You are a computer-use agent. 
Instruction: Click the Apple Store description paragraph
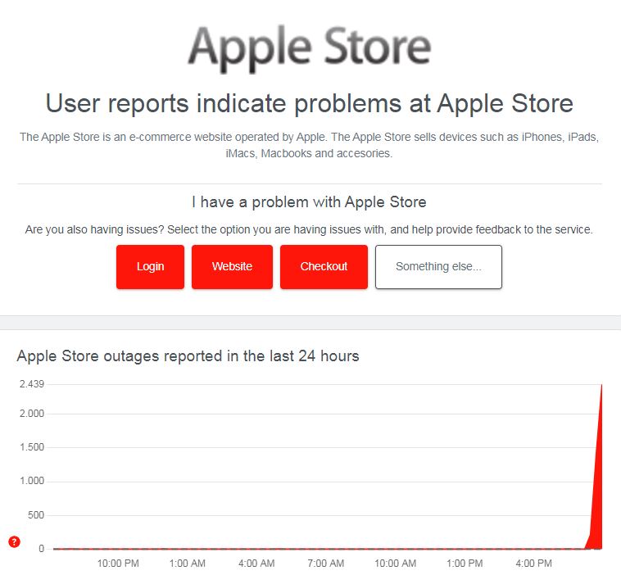pyautogui.click(x=310, y=145)
